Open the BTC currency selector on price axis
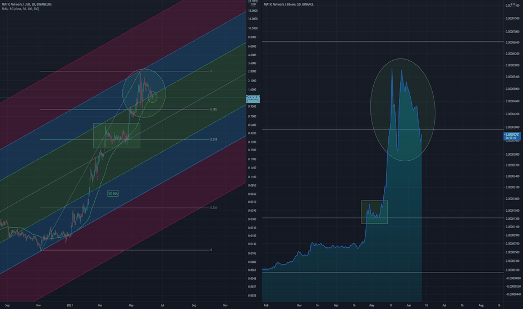The width and height of the screenshot is (523, 309). pos(513,4)
